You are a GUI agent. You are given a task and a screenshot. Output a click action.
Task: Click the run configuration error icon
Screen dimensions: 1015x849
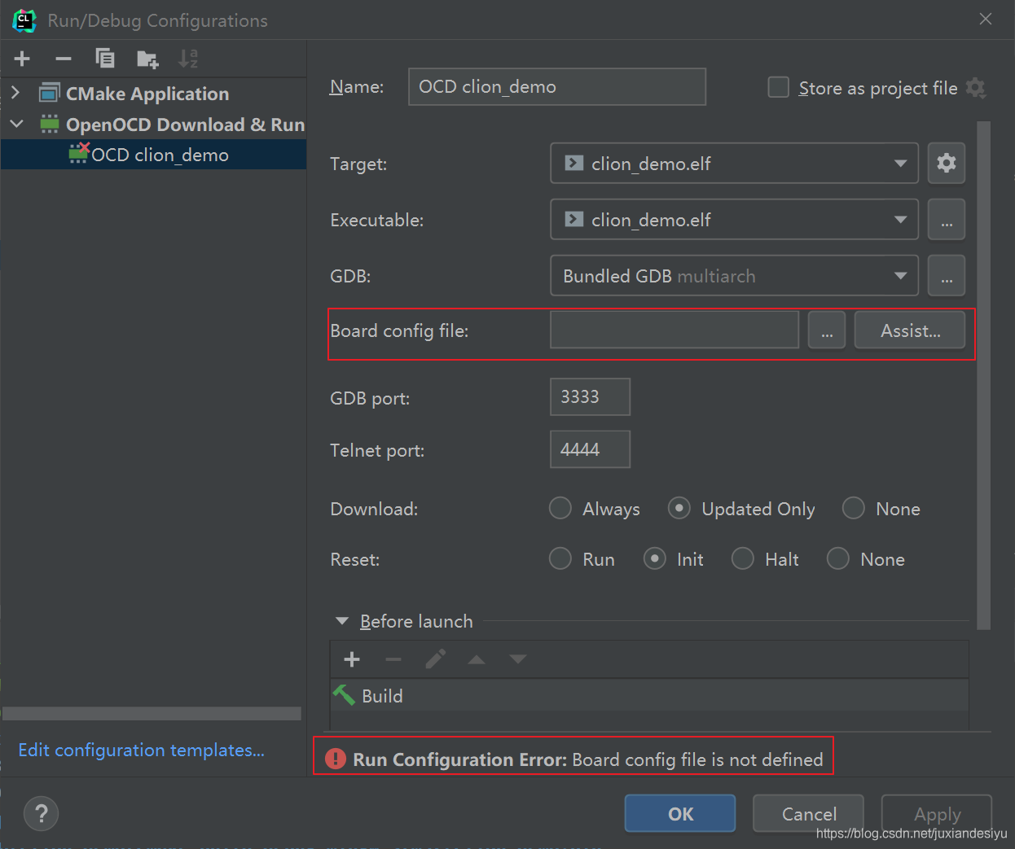click(x=336, y=759)
